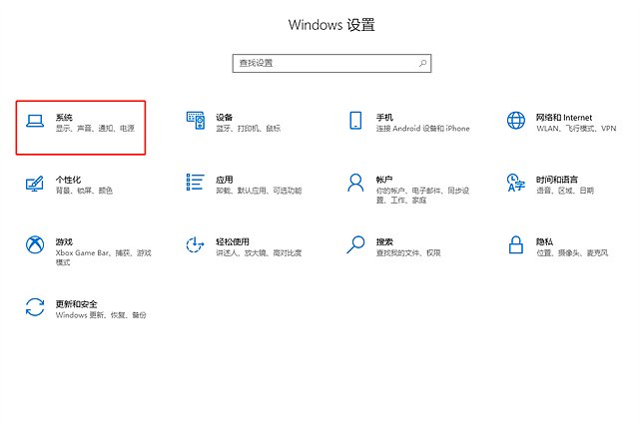Click the 连接 Android 设备和 iPhone text
This screenshot has height=425, width=639.
[x=422, y=129]
